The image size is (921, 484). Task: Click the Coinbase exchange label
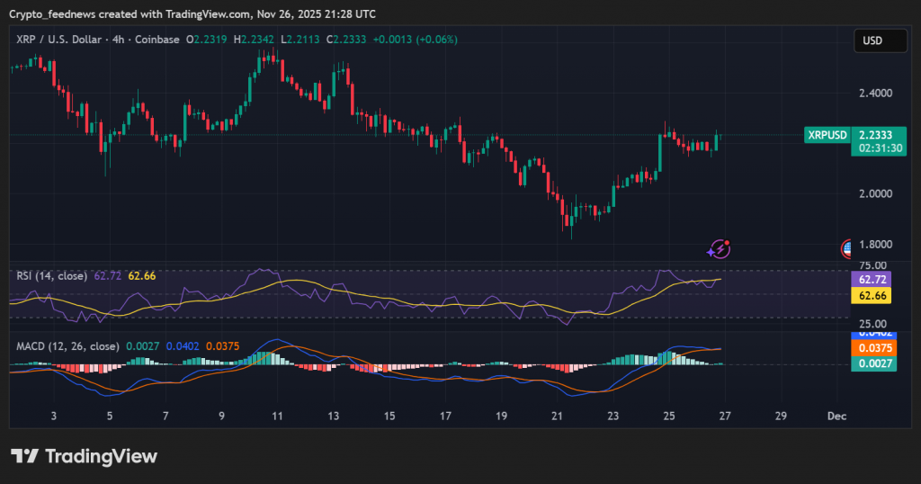pos(156,40)
